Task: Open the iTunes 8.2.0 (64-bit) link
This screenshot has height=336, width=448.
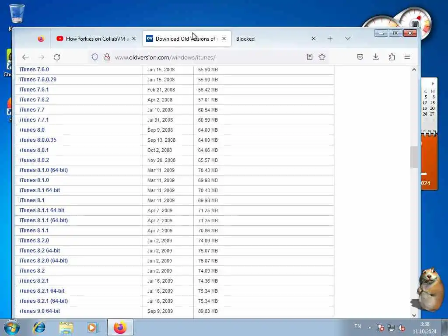Action: 43,261
